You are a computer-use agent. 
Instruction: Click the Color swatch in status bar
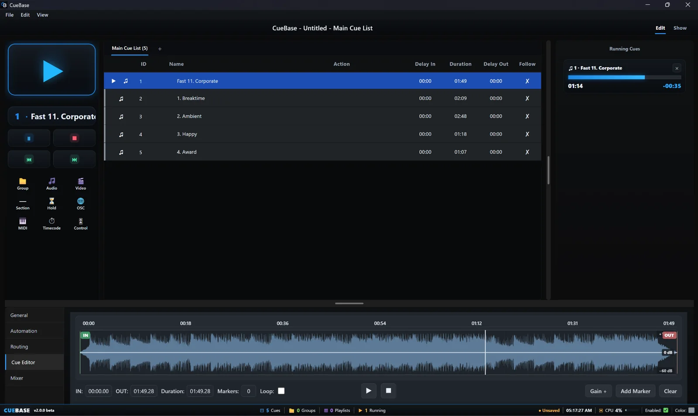pyautogui.click(x=691, y=410)
